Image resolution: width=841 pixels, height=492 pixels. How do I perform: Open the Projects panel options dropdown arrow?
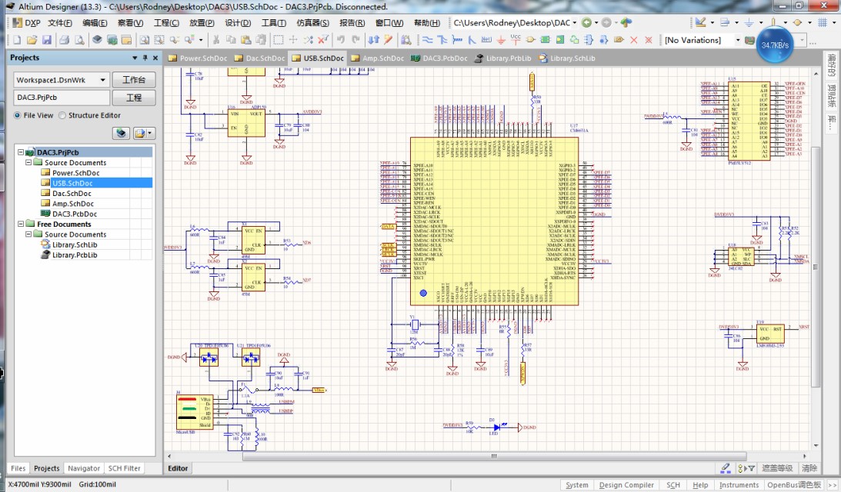coord(135,58)
